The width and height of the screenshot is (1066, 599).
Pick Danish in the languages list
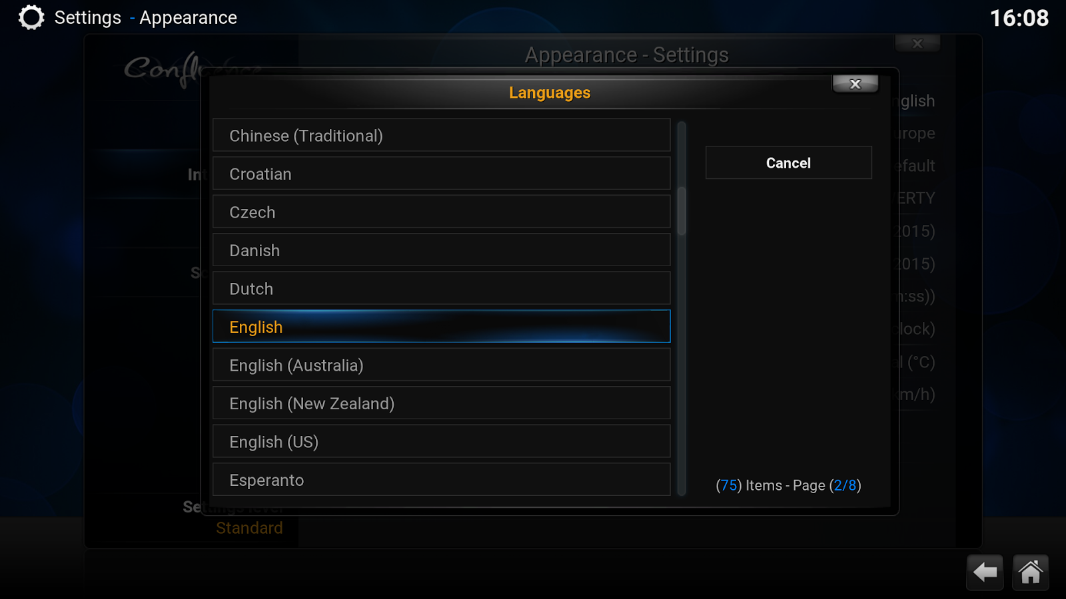[442, 250]
